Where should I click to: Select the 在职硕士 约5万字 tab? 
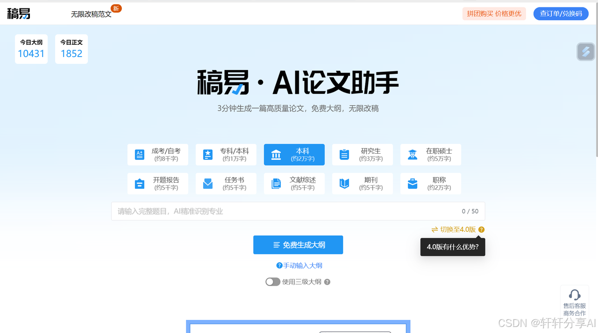coord(431,155)
